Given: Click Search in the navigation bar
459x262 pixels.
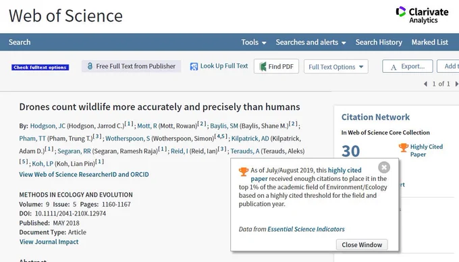Looking at the screenshot, I should (20, 42).
